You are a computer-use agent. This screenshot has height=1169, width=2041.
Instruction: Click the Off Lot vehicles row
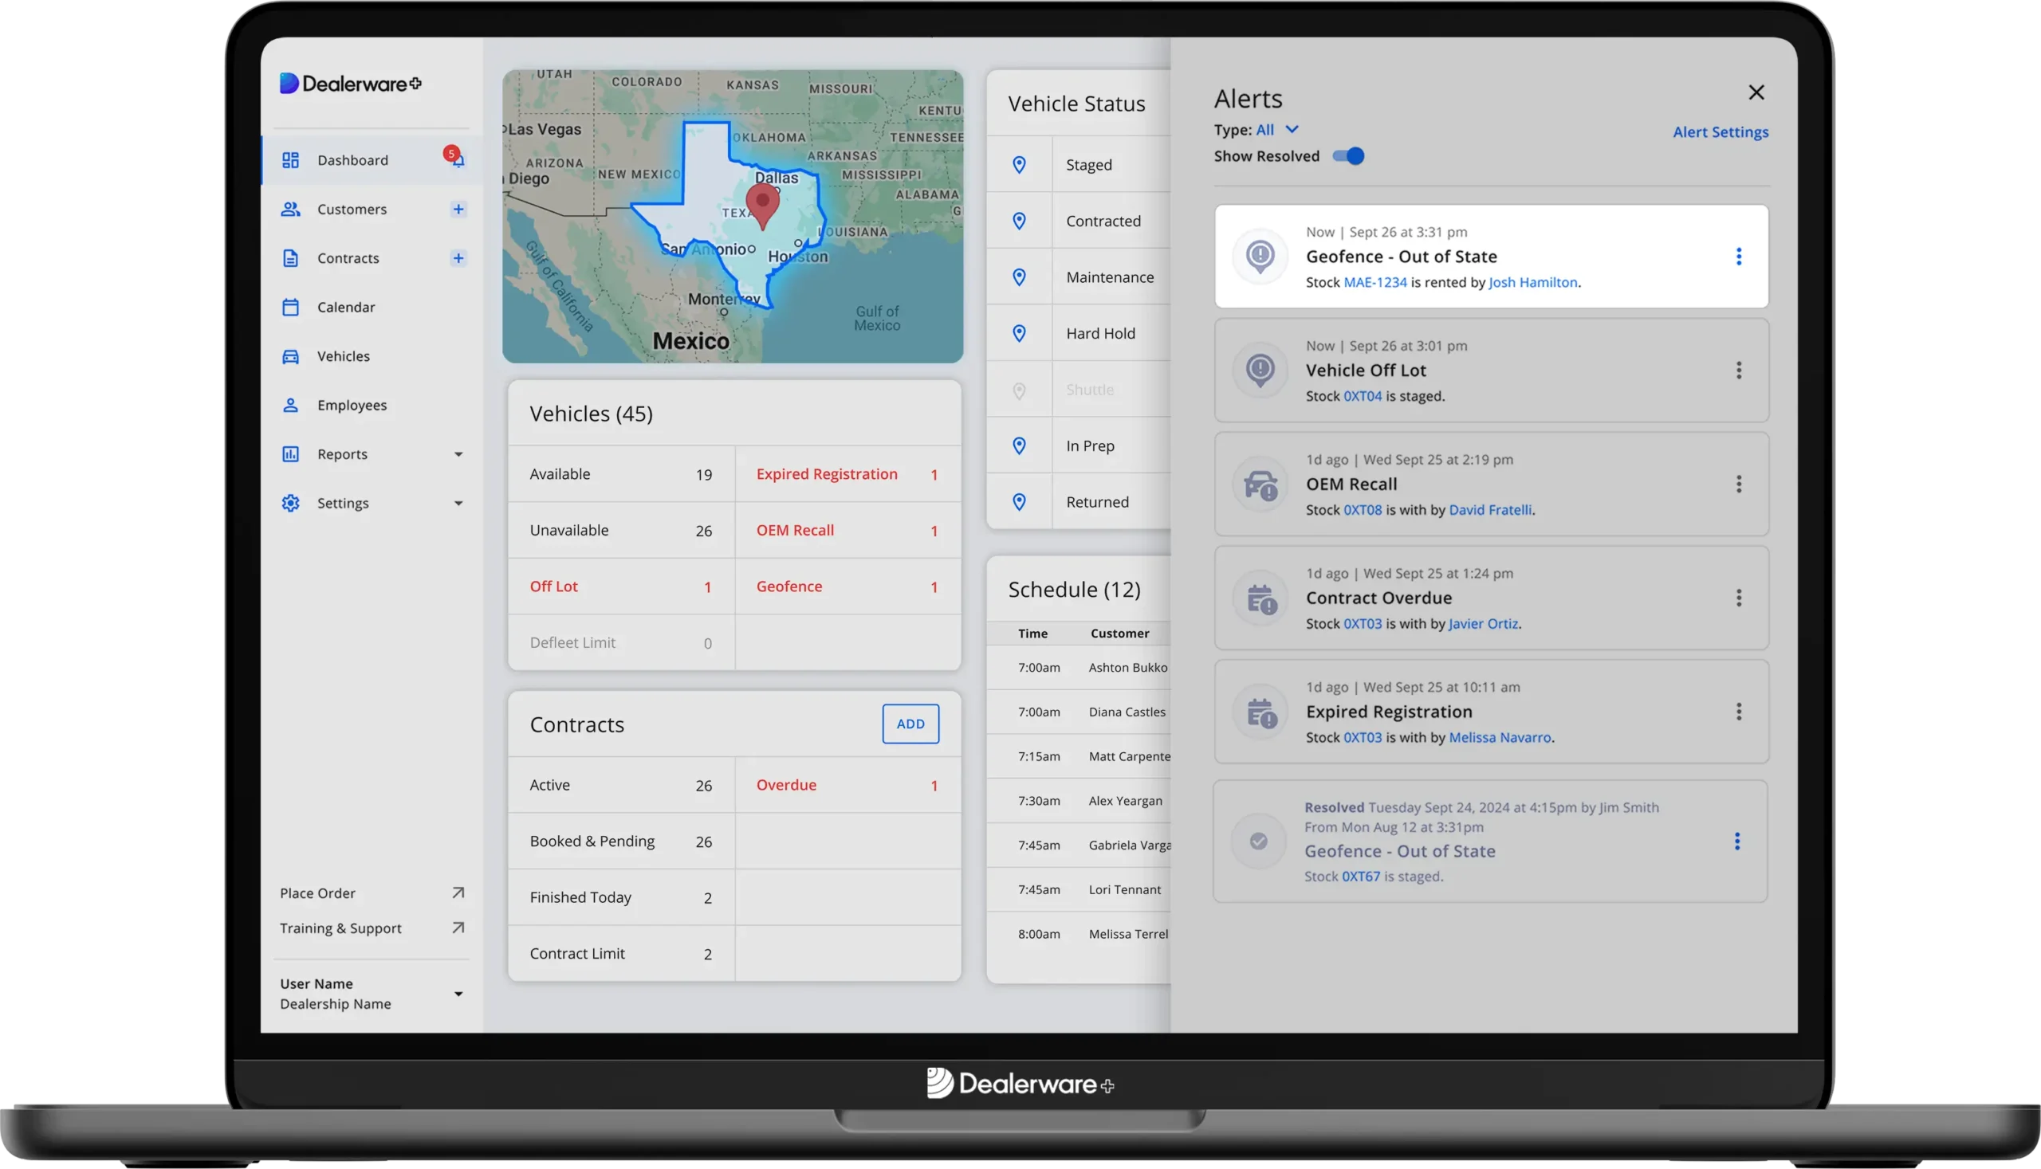tap(621, 587)
